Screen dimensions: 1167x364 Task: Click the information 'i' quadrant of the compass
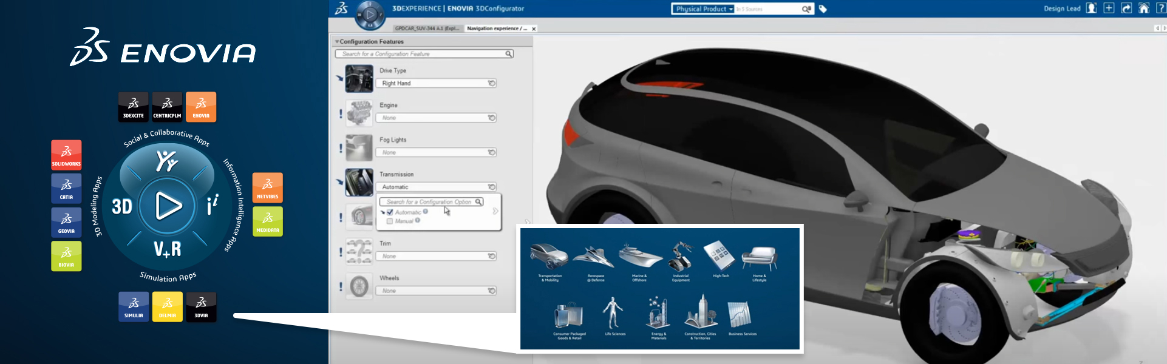212,205
